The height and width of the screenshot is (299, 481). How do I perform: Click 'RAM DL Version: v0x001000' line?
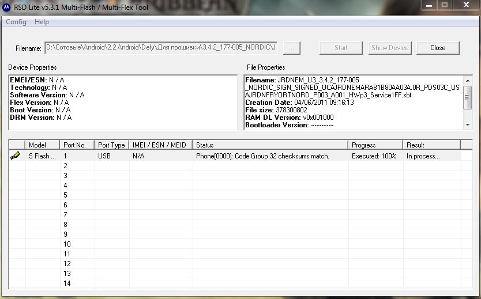pyautogui.click(x=290, y=118)
